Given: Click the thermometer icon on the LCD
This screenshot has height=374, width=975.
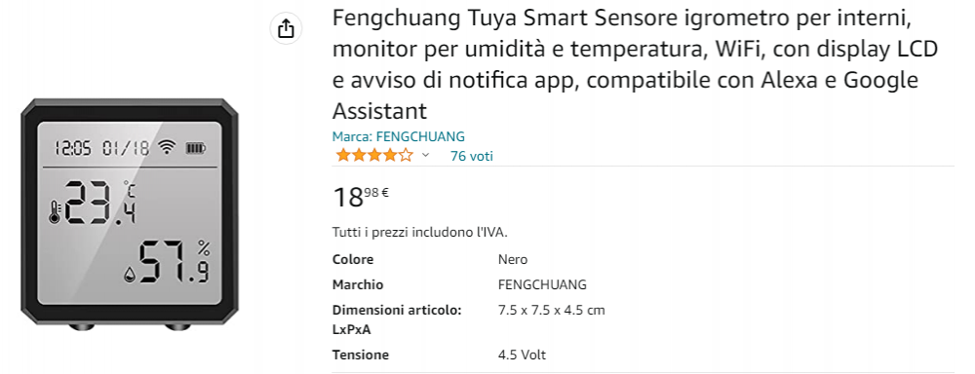Looking at the screenshot, I should [x=54, y=213].
